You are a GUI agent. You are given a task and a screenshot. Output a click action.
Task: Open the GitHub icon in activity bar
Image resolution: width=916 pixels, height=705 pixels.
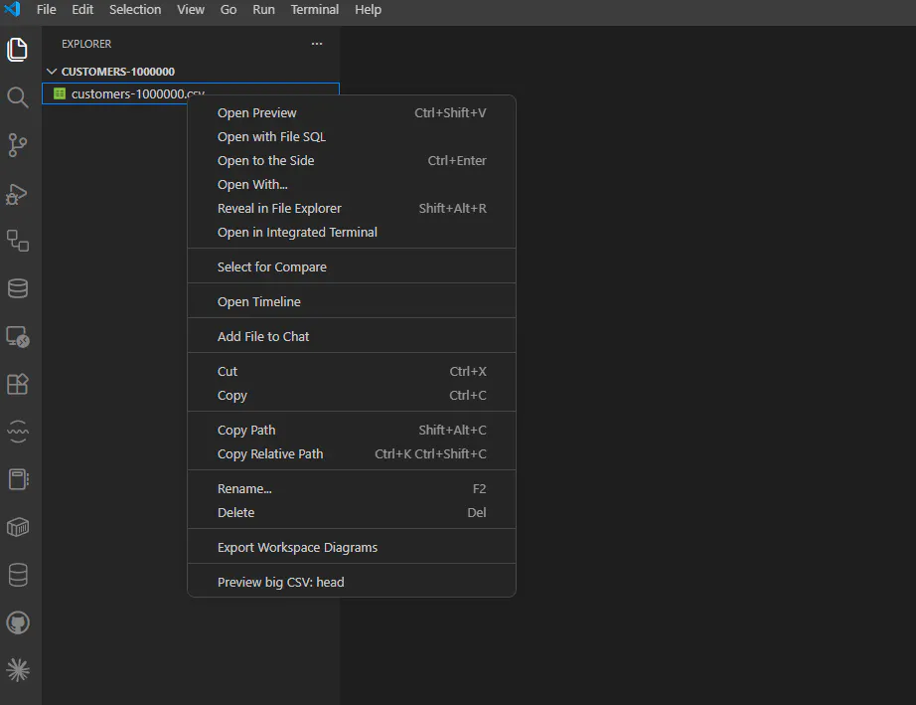(18, 622)
